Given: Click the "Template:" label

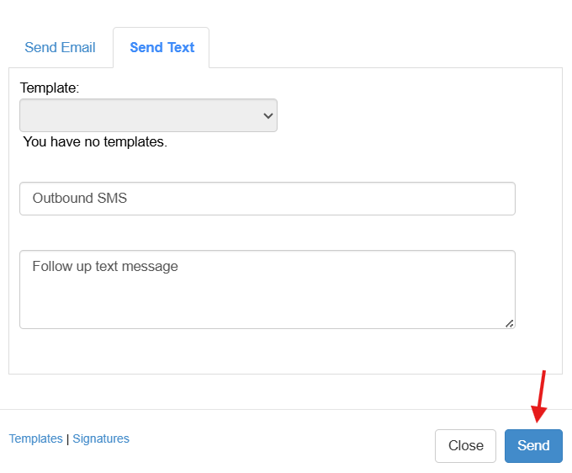Looking at the screenshot, I should tap(49, 88).
